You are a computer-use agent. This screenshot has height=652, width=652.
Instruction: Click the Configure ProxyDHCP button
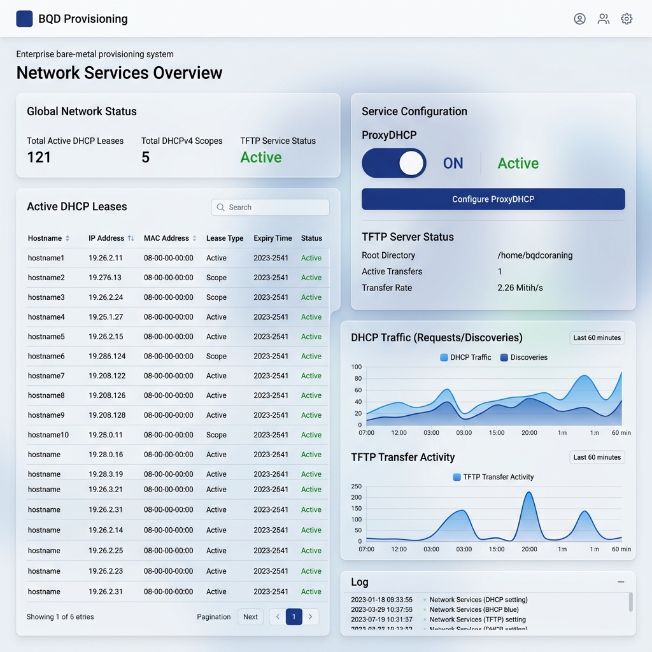click(493, 199)
